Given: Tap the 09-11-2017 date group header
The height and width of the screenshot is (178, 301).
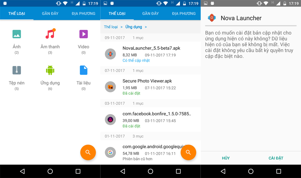Looking at the screenshot, I should coord(150,38).
